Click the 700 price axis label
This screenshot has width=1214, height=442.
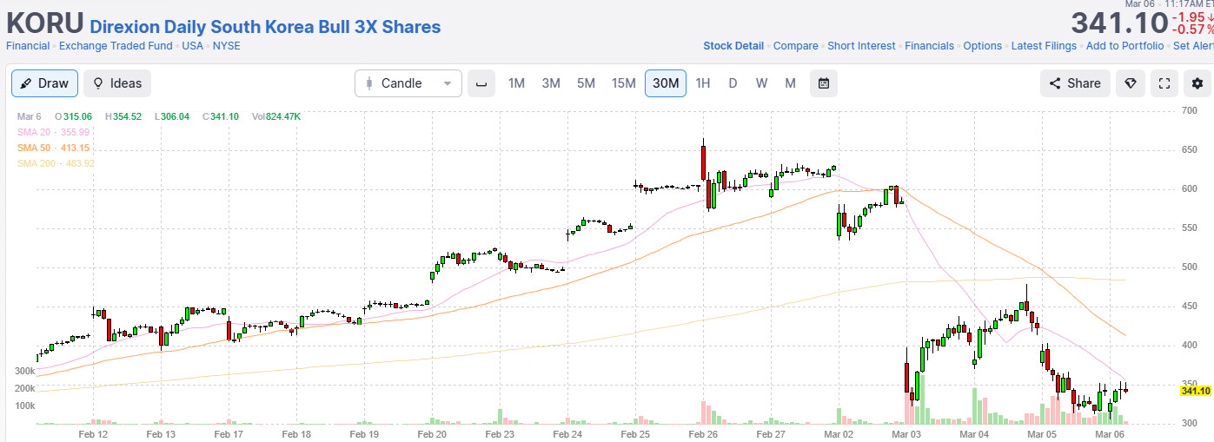click(x=1190, y=111)
